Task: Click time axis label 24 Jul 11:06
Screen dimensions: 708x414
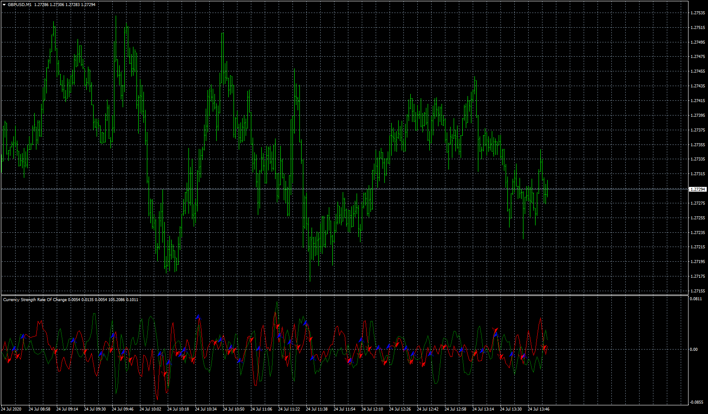Action: point(261,409)
